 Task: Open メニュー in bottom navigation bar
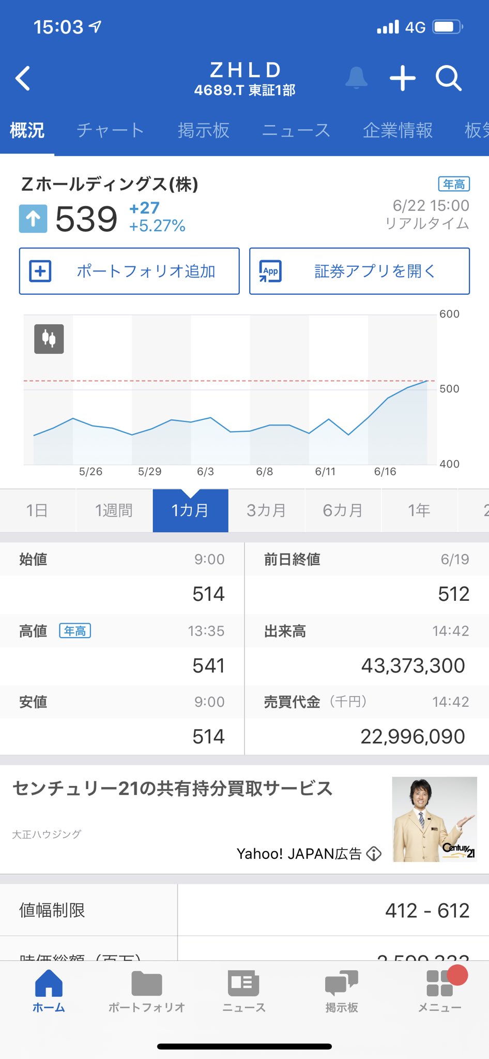point(440,991)
